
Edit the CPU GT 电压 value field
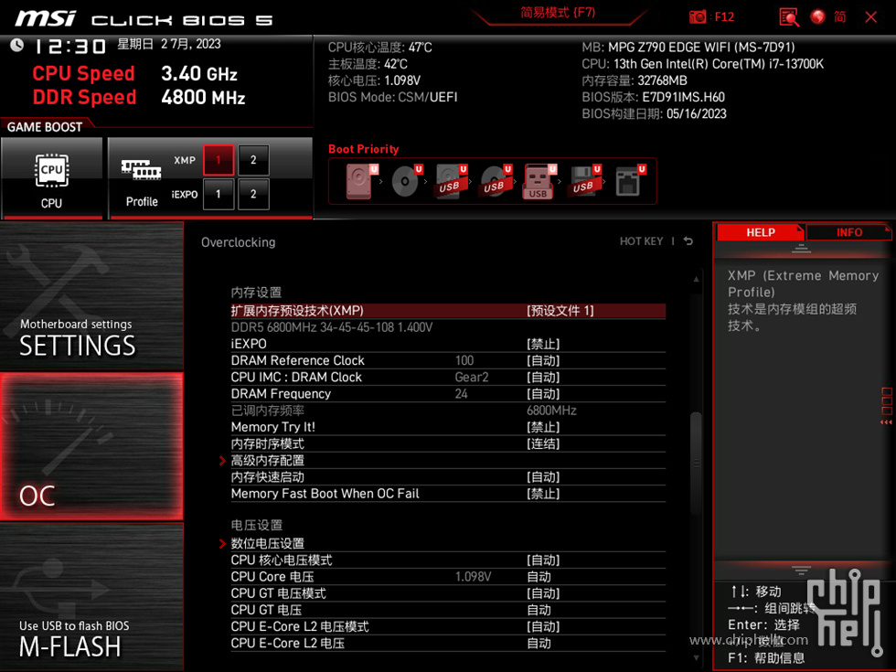[539, 610]
